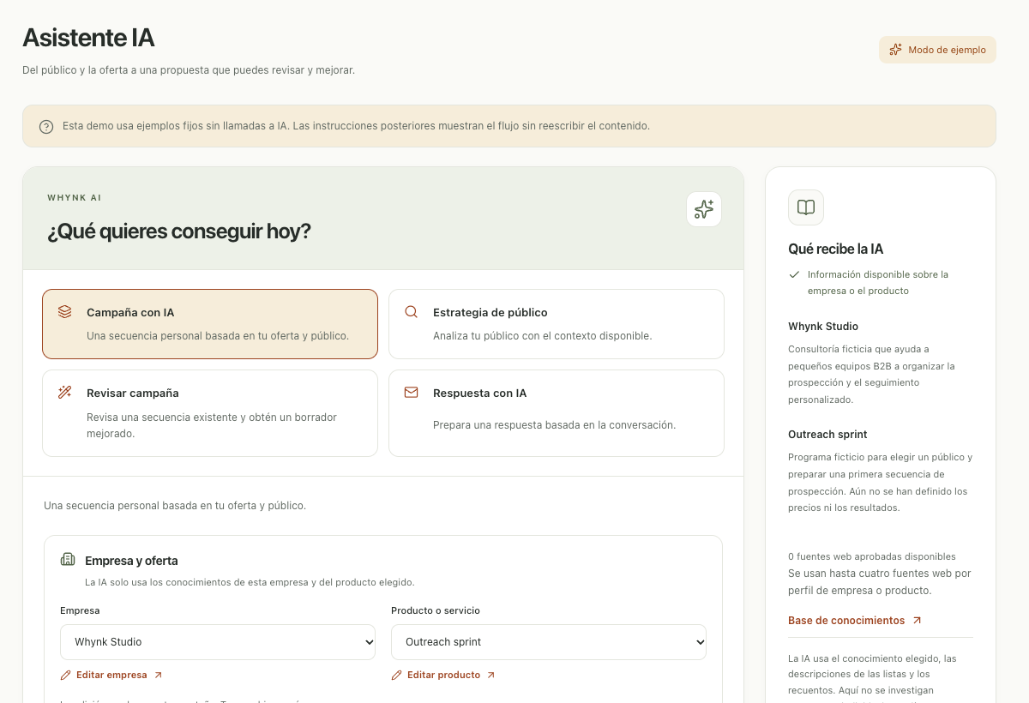Click the building icon beside Empresa y oferta
This screenshot has height=703, width=1029.
pyautogui.click(x=68, y=560)
